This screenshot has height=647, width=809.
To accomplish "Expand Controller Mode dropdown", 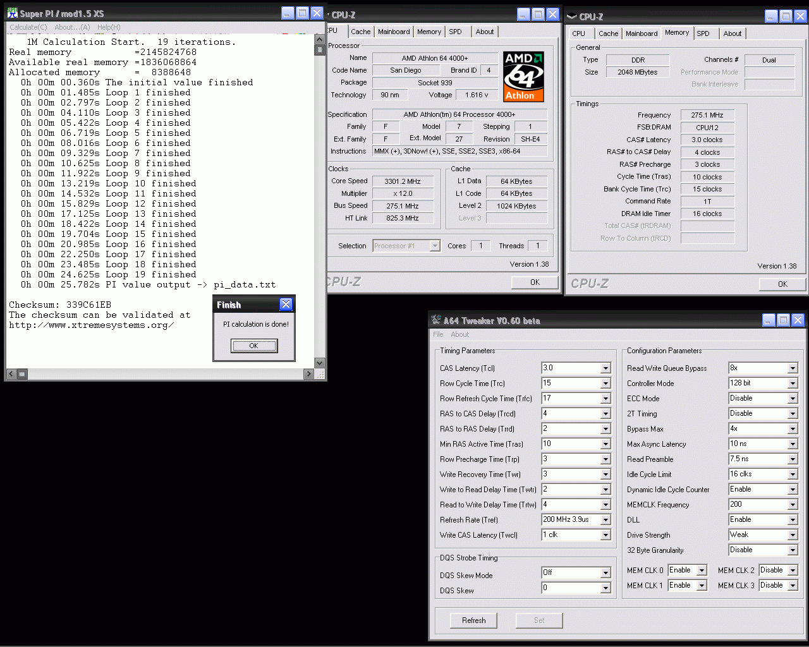I will click(x=793, y=384).
